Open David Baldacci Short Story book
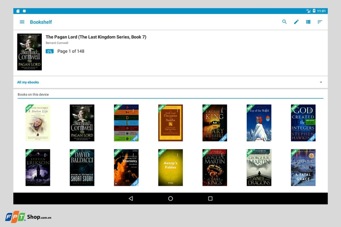Viewport: 341px width, 227px height. tap(82, 167)
